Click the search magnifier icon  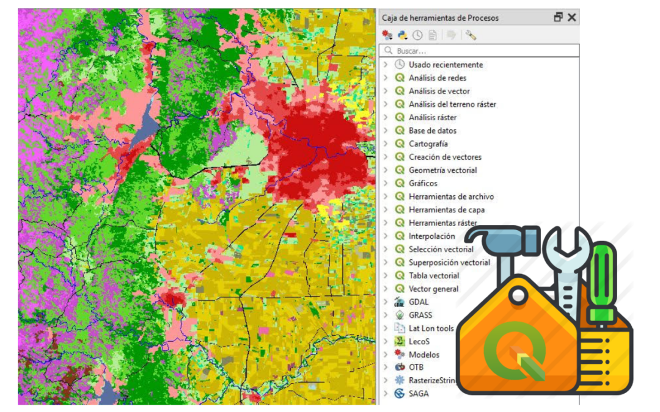pyautogui.click(x=388, y=51)
